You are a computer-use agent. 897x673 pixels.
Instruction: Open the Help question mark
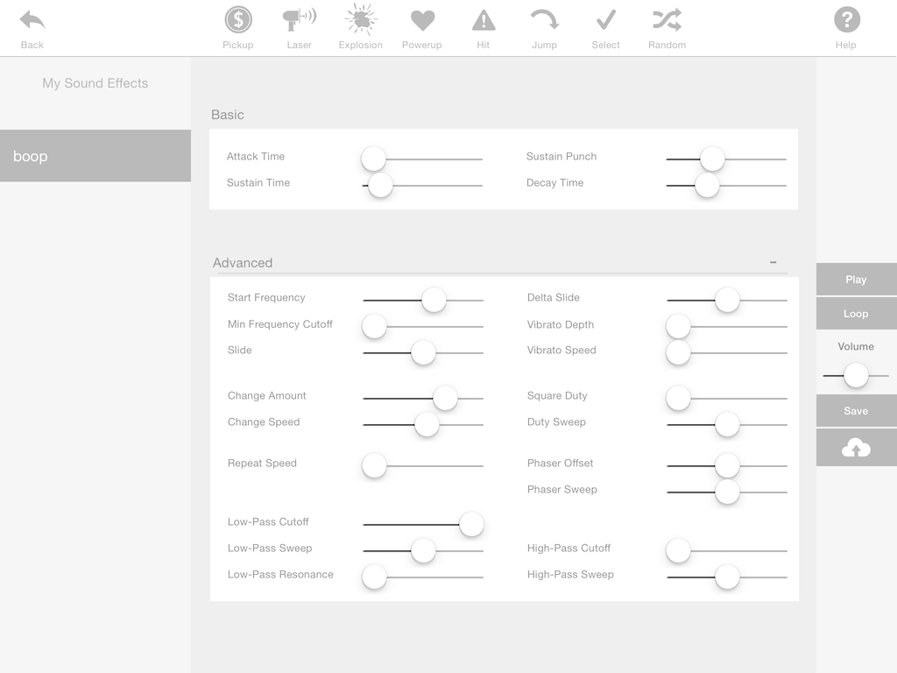coord(847,19)
